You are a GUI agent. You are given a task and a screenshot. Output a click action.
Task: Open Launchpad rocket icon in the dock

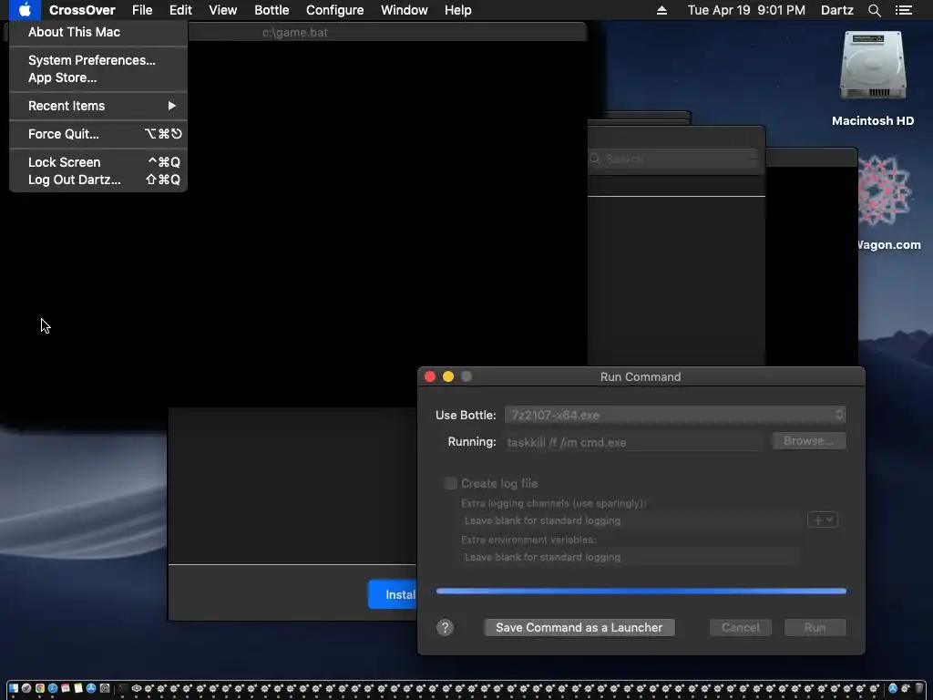(x=26, y=688)
